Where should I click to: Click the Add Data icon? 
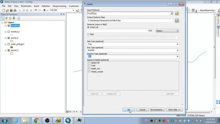tap(44, 10)
